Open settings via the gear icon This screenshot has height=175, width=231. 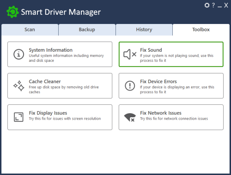[x=207, y=5]
